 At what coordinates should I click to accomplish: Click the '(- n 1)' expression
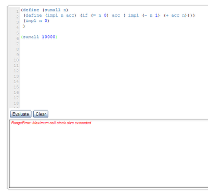151,16
